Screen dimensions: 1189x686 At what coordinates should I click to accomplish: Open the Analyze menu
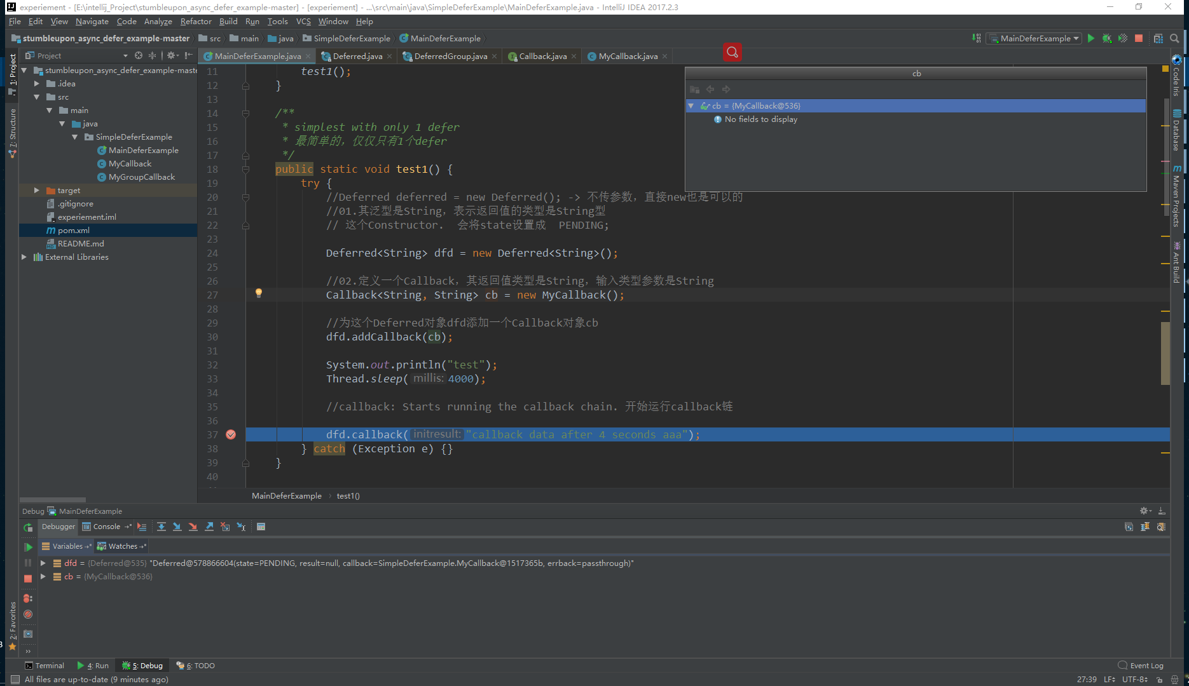(x=158, y=21)
